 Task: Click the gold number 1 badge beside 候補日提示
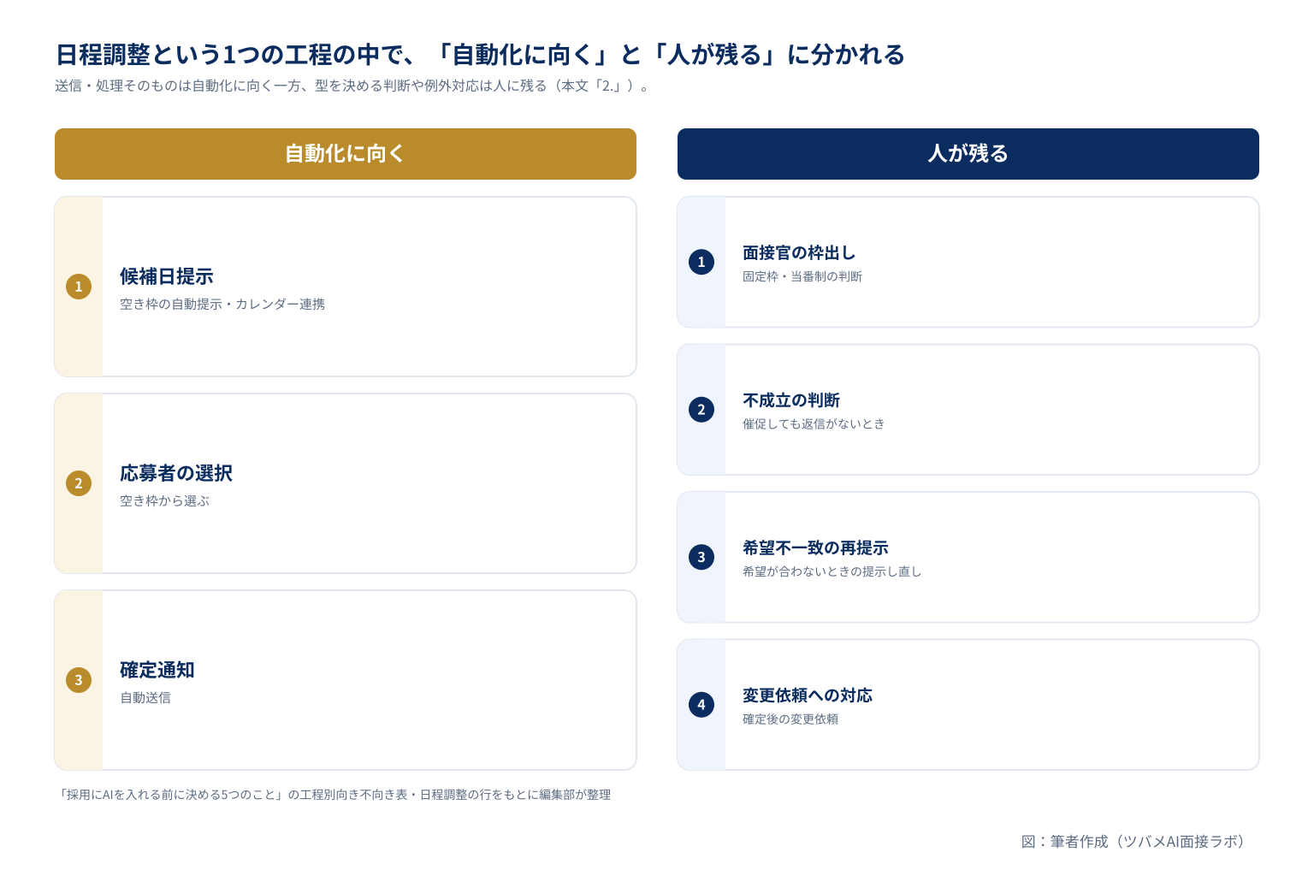pyautogui.click(x=79, y=287)
